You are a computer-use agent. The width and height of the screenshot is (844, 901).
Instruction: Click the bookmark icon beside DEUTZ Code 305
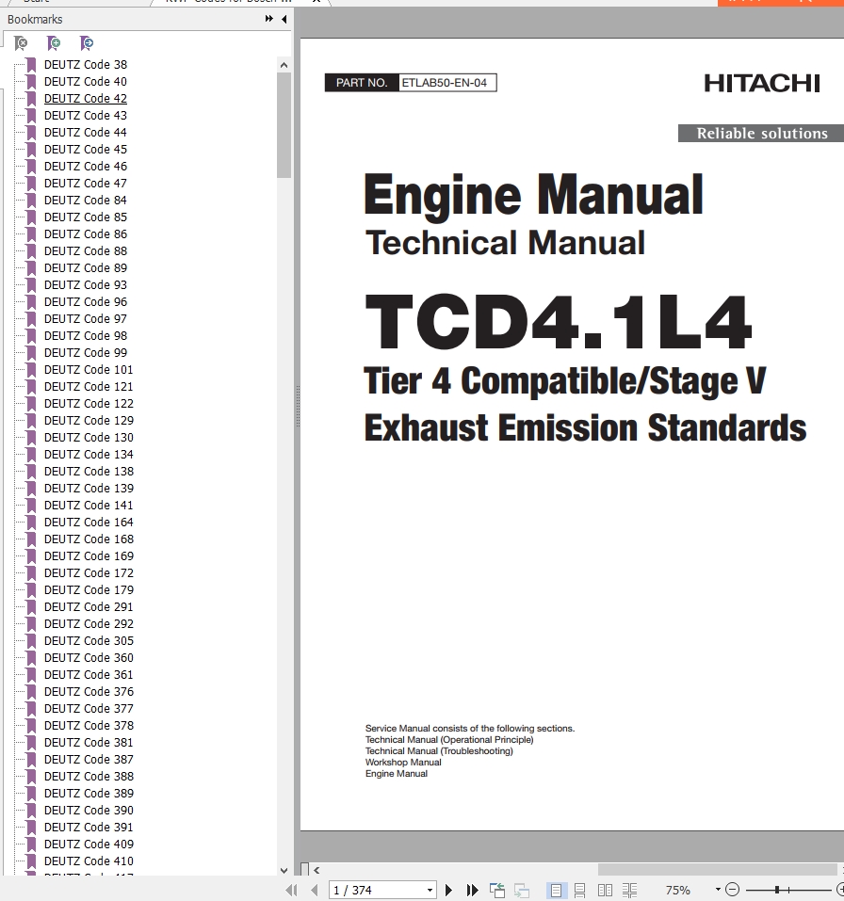[x=31, y=641]
